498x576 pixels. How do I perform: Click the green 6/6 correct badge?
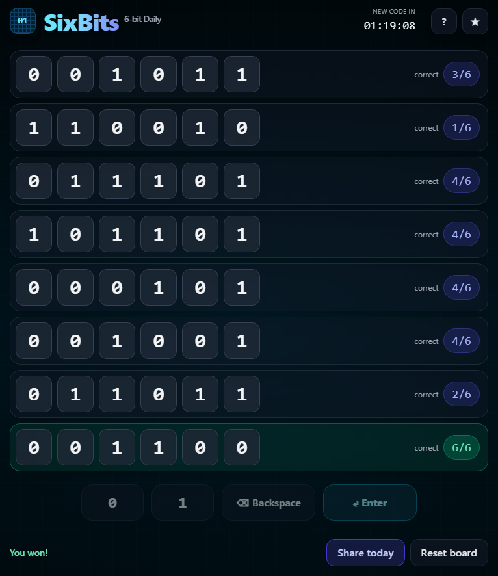(x=462, y=447)
